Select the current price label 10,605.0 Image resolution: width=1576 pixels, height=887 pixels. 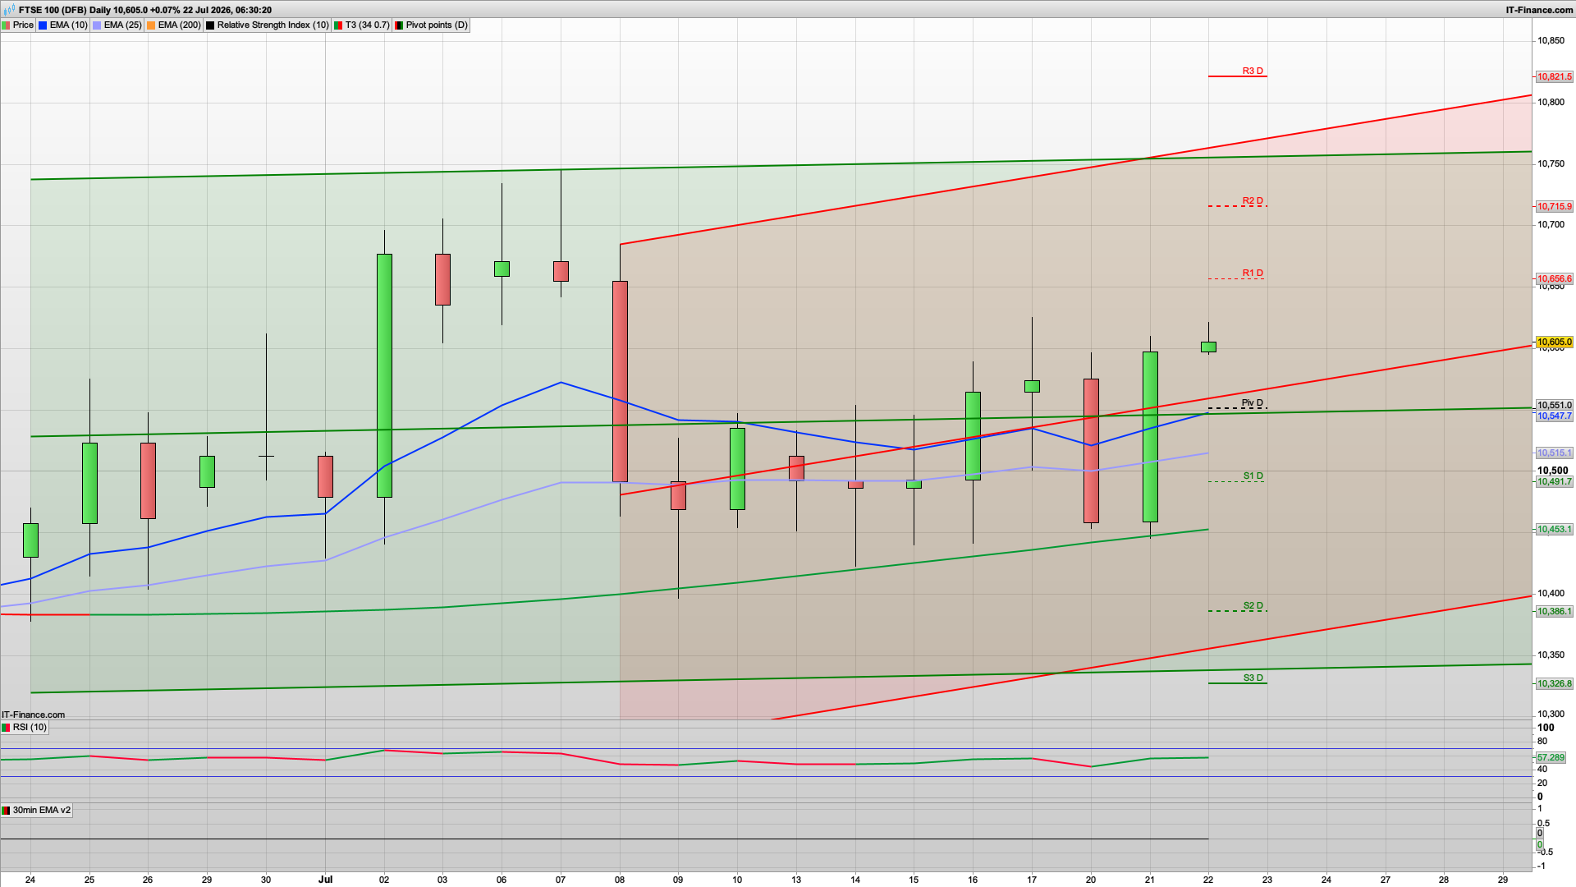click(1555, 342)
